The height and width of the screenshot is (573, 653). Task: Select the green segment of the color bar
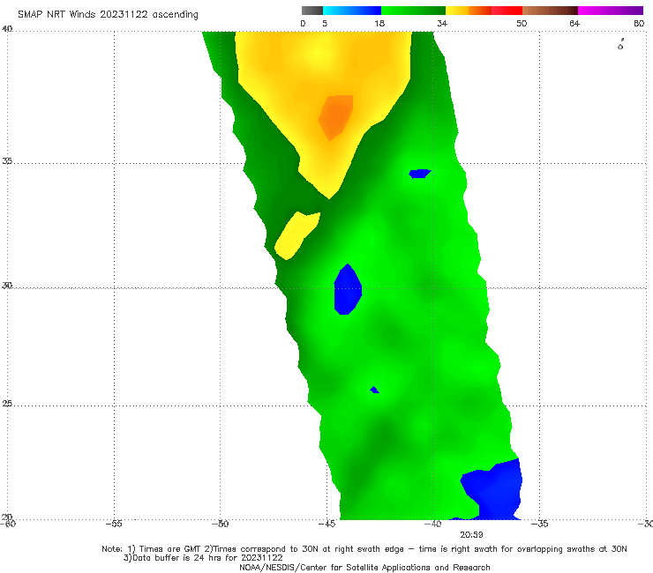[413, 11]
